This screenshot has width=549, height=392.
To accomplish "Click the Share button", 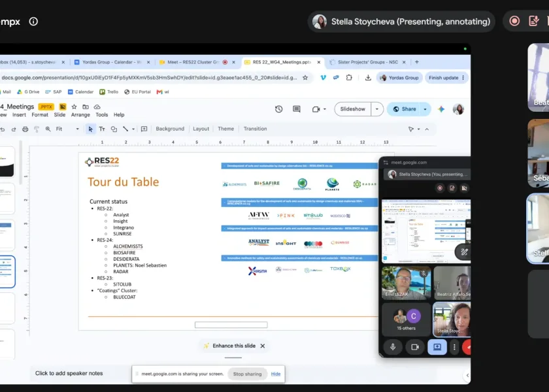I will (405, 109).
